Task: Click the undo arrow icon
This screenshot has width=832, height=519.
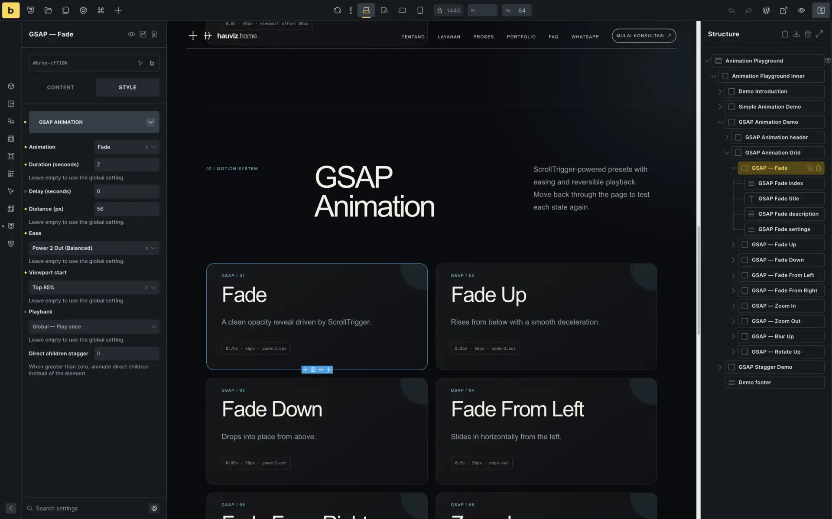Action: pos(731,10)
